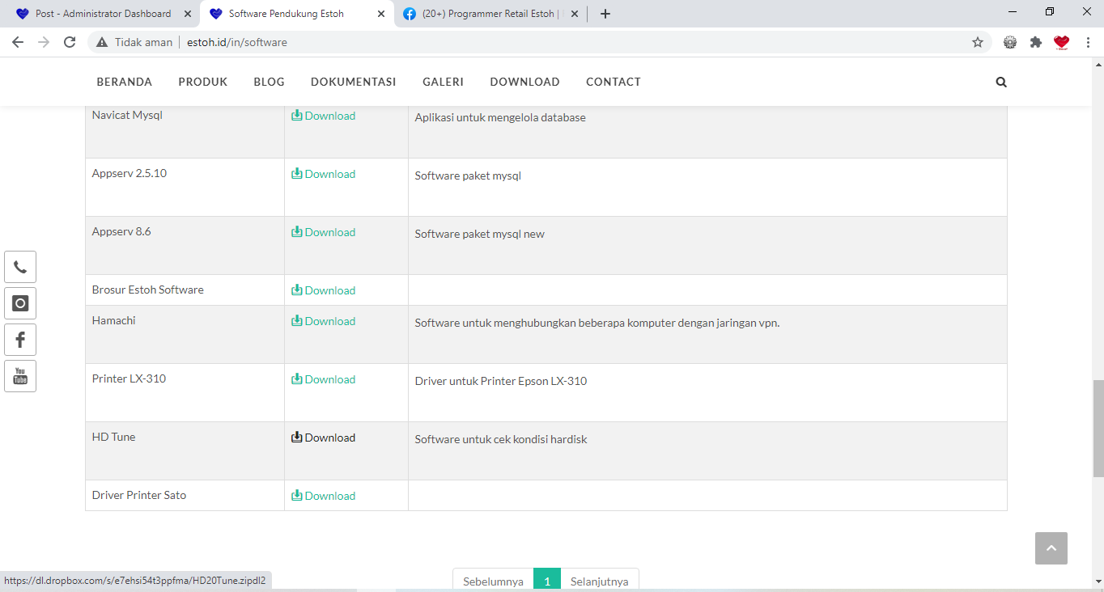This screenshot has width=1104, height=592.
Task: Open the YouTube sidebar icon
Action: click(x=20, y=376)
